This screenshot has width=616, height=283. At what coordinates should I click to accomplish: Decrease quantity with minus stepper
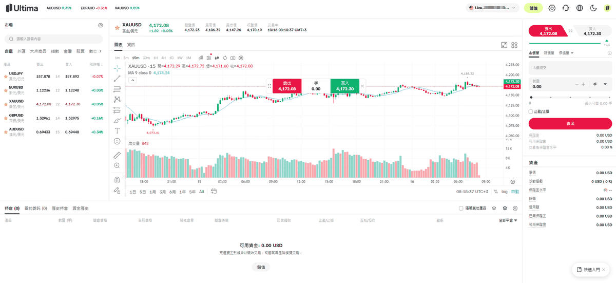click(577, 84)
